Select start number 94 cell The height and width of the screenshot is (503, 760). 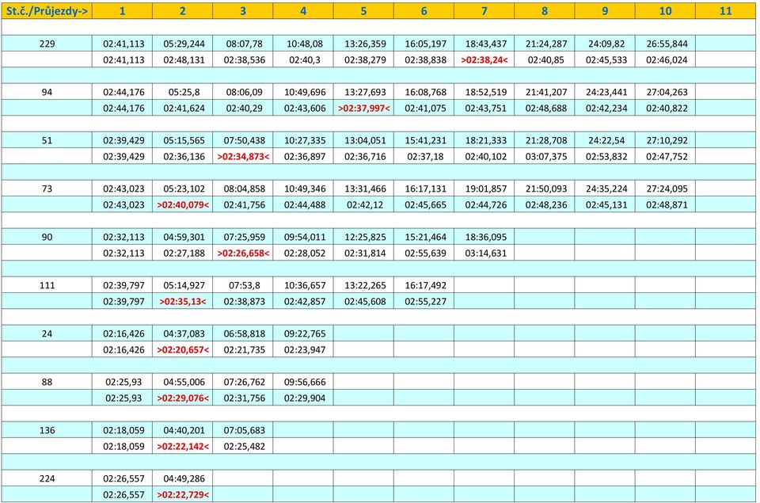click(47, 92)
